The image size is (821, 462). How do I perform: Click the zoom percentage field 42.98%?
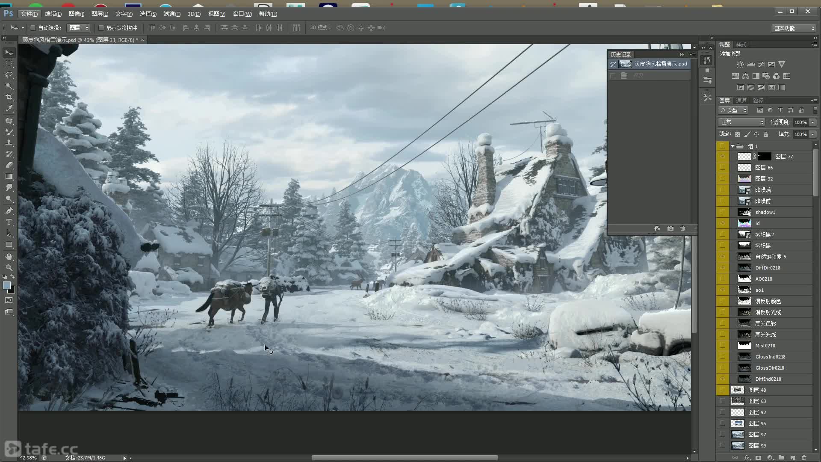28,458
